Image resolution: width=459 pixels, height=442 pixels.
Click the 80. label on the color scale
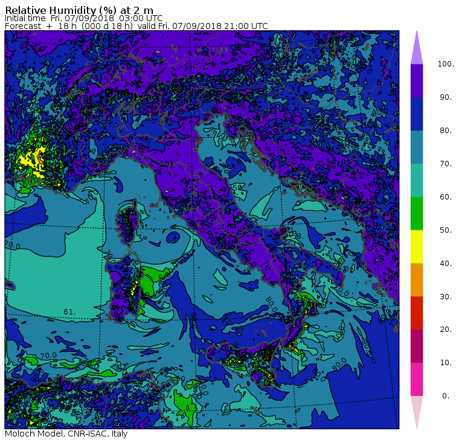point(446,131)
